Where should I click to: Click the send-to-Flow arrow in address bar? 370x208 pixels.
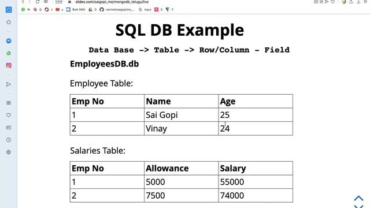(327, 2)
